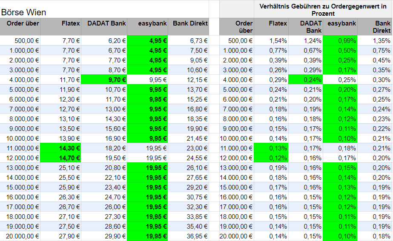The image size is (393, 241).
Task: Click the green 9,70 € DADAT Bank cell
Action: click(104, 79)
